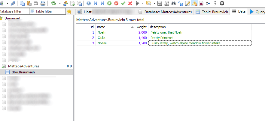
Task: Open dropdown arrow left of plug icon
Action: coord(8,3)
